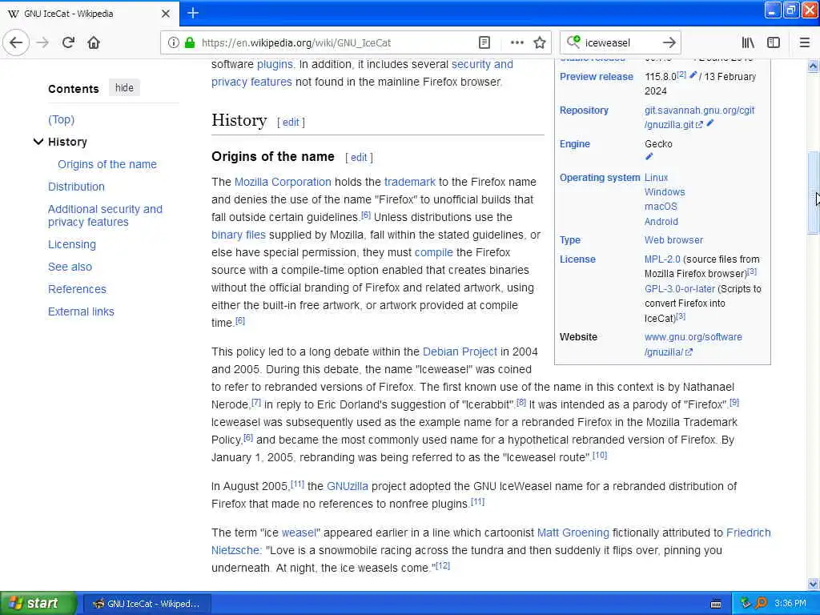Image resolution: width=820 pixels, height=615 pixels.
Task: Open the Matt Groening link
Action: pos(573,533)
